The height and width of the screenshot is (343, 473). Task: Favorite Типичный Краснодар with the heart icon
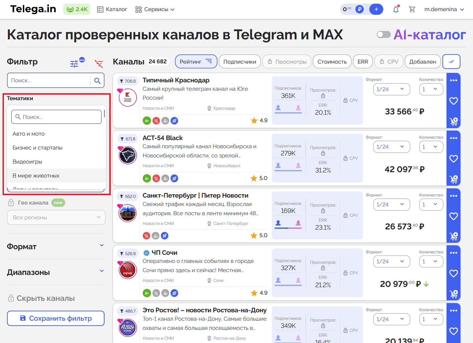[453, 100]
